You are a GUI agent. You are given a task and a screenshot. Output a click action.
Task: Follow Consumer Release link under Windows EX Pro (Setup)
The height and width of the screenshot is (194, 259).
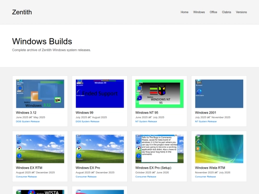click(x=145, y=177)
